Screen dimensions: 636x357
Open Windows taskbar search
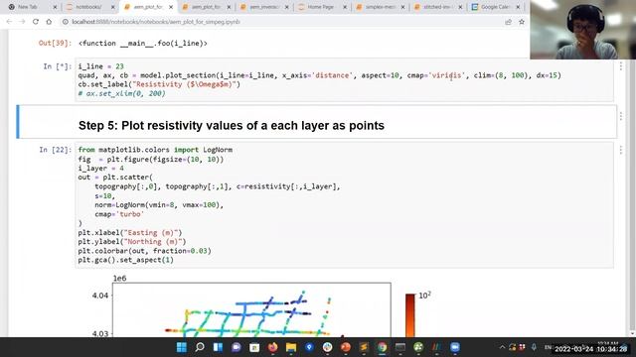200,347
